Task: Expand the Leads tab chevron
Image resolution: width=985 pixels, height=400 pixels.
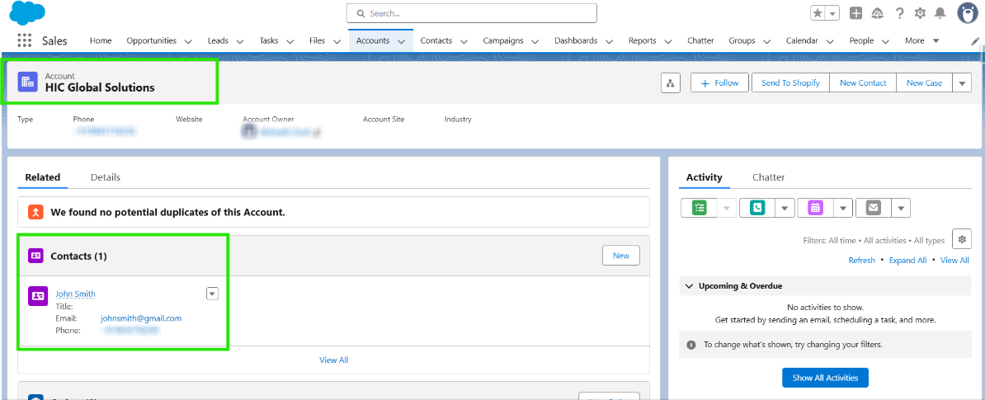Action: (240, 40)
